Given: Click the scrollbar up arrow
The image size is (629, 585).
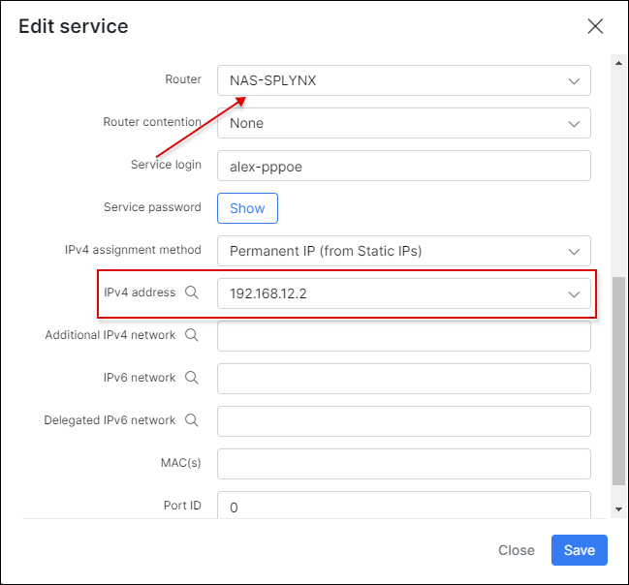Looking at the screenshot, I should click(618, 64).
